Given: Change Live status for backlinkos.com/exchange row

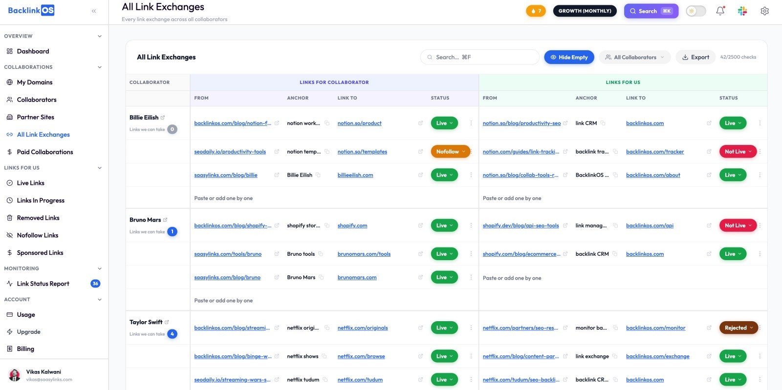Looking at the screenshot, I should click(x=733, y=356).
